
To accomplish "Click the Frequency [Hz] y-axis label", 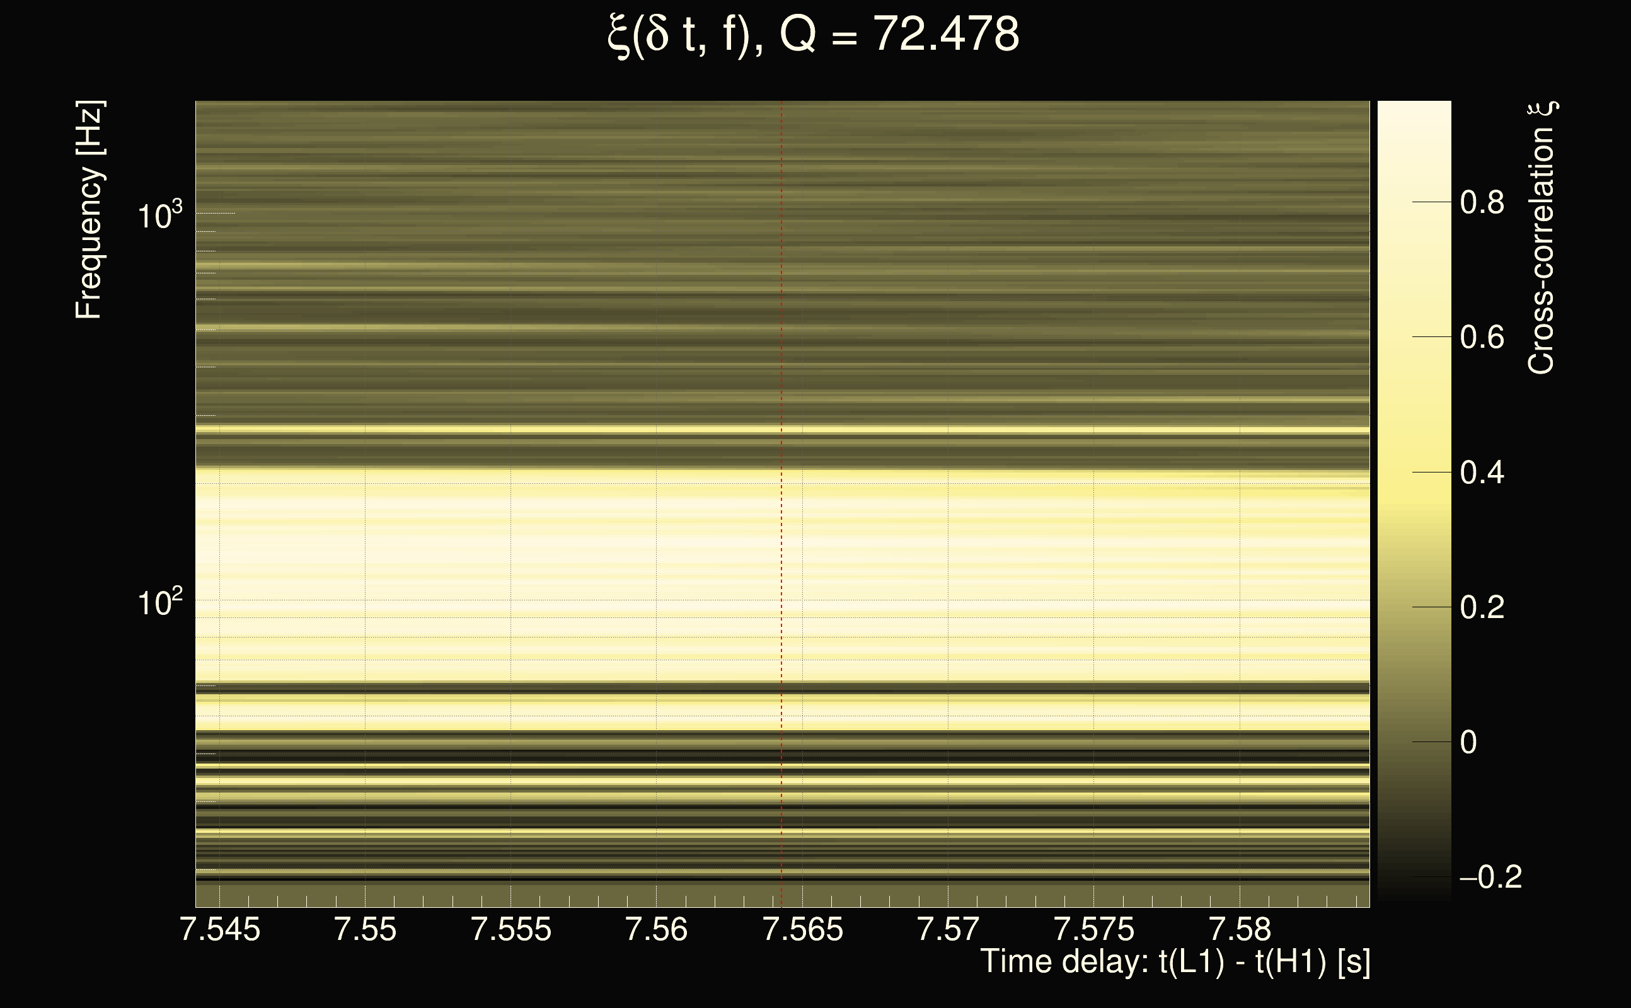I will 89,210.
